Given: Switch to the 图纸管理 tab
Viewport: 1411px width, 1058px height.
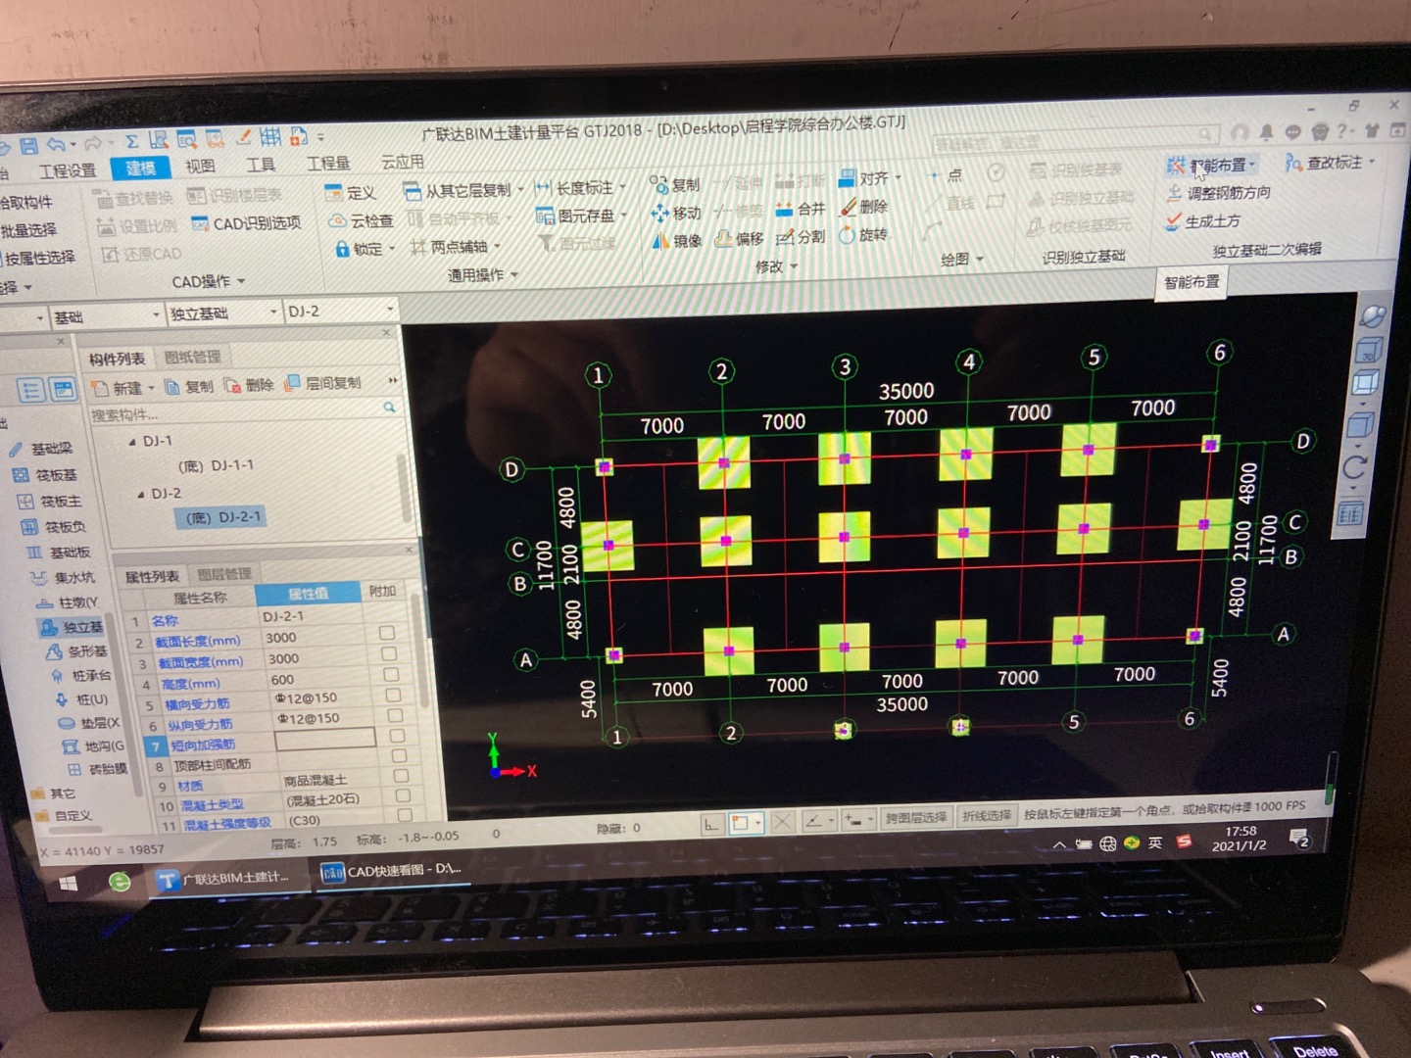Looking at the screenshot, I should coord(193,357).
